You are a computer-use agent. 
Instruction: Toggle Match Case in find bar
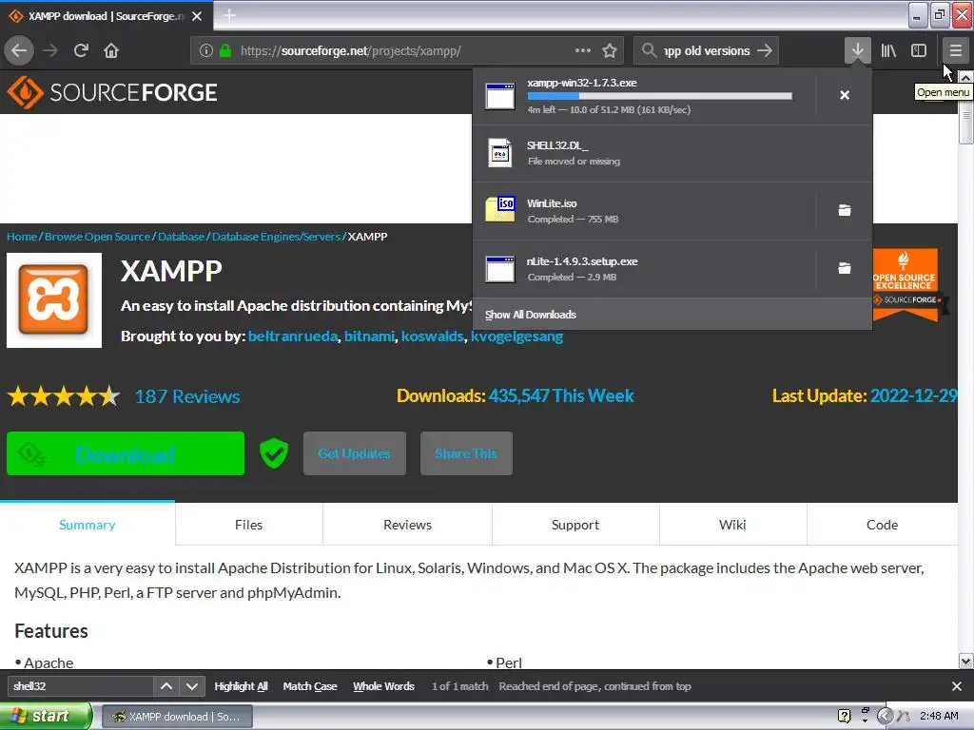[310, 686]
